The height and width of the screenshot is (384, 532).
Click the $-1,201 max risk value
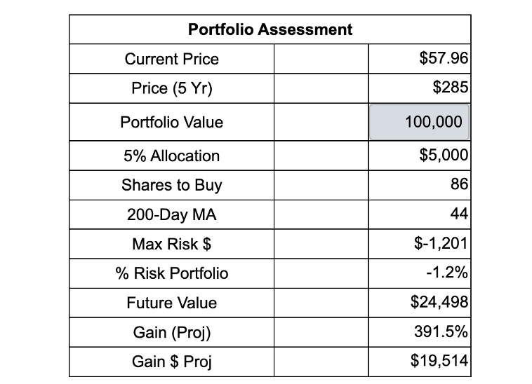click(x=441, y=243)
